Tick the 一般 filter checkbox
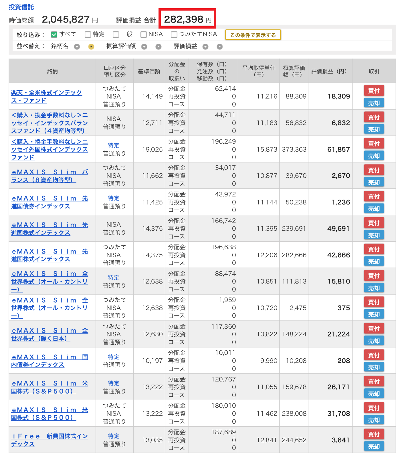400x456 pixels. (116, 35)
